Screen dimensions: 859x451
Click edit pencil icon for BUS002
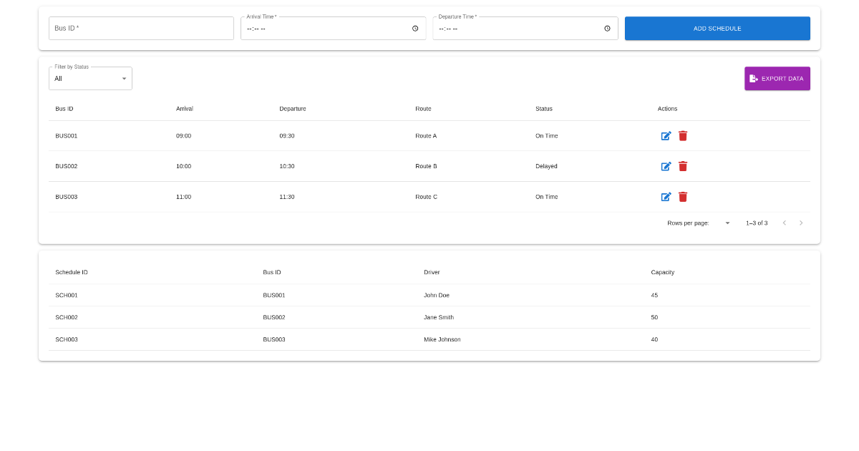(666, 166)
